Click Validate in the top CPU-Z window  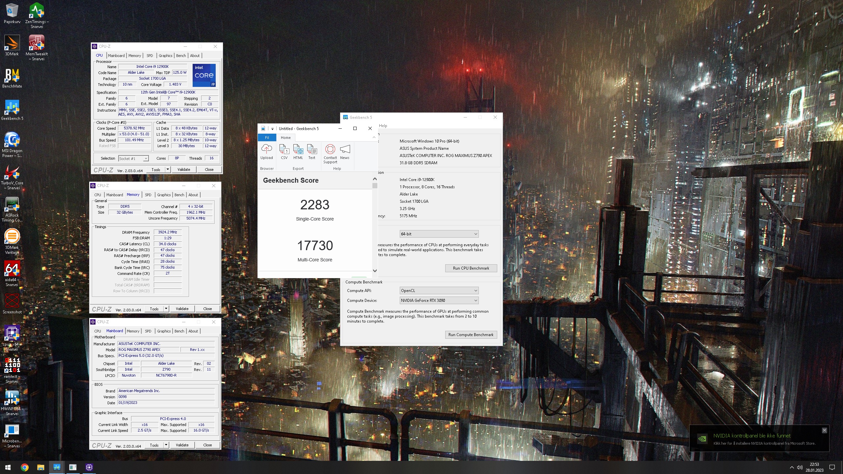(184, 170)
